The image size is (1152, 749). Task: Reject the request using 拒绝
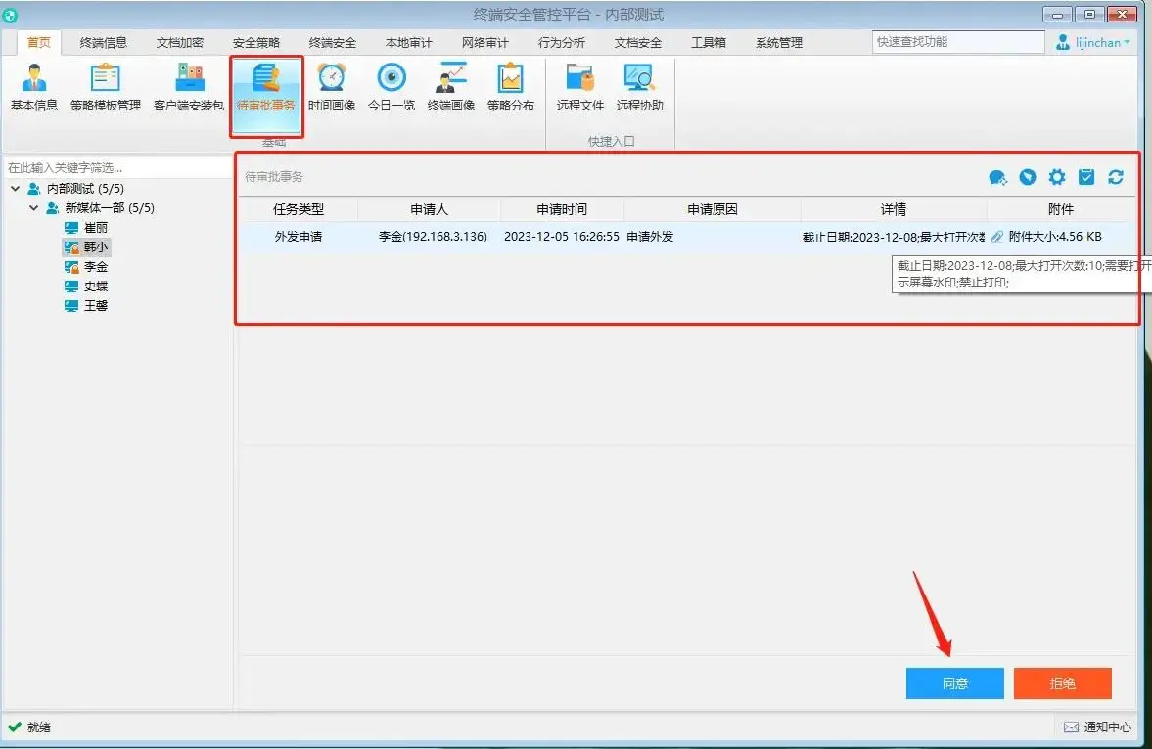pyautogui.click(x=1062, y=683)
